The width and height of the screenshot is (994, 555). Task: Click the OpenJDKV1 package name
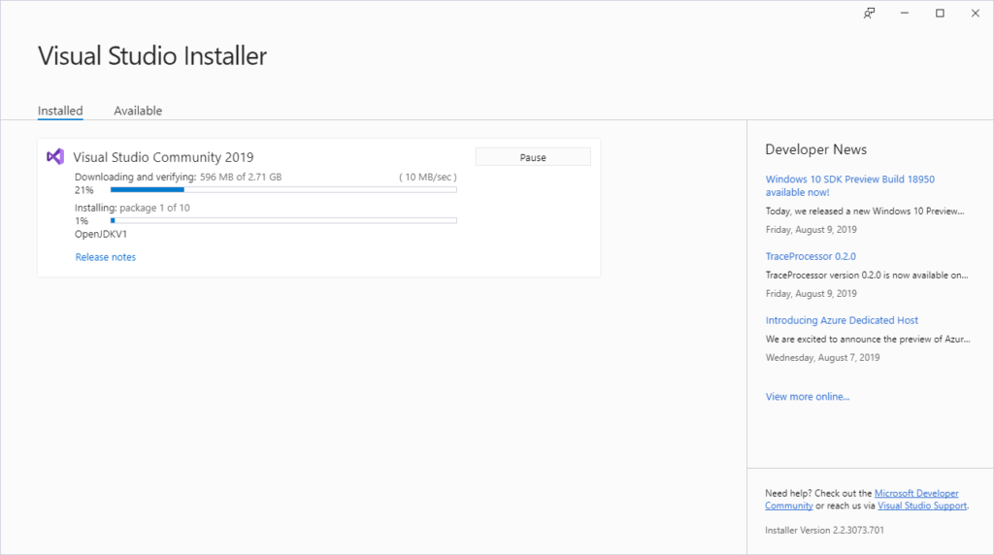click(101, 234)
